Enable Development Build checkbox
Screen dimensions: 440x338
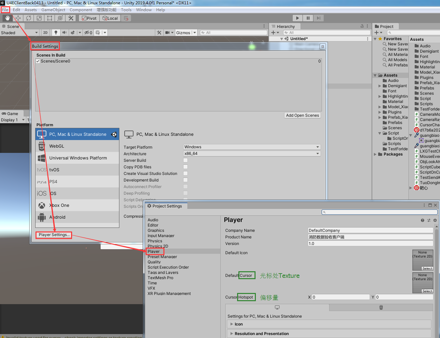(185, 180)
